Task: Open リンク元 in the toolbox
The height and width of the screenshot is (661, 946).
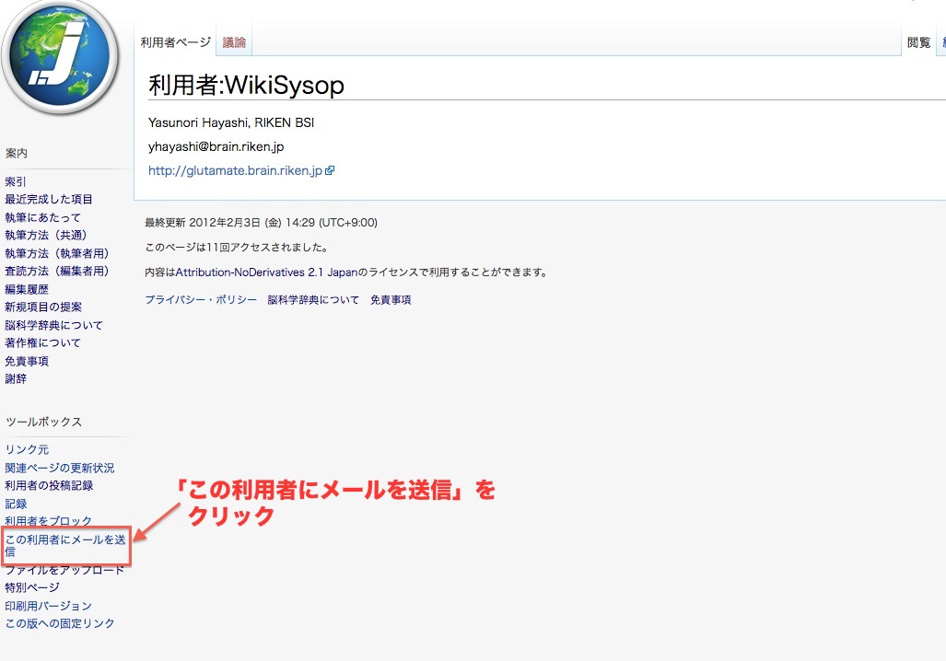Action: click(x=27, y=450)
